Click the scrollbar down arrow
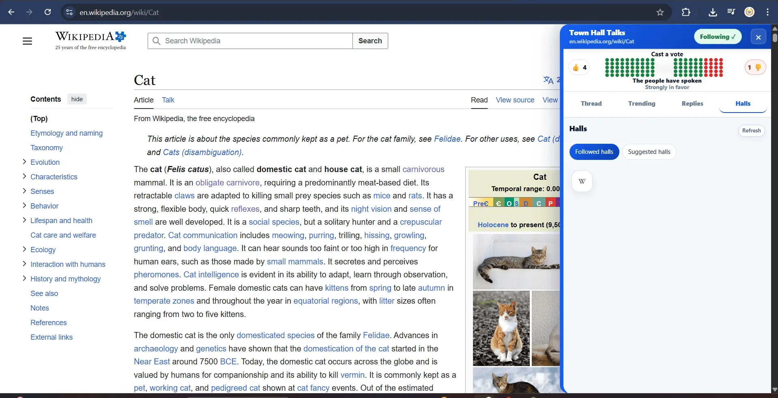Screen dimensions: 778x398 point(775,389)
